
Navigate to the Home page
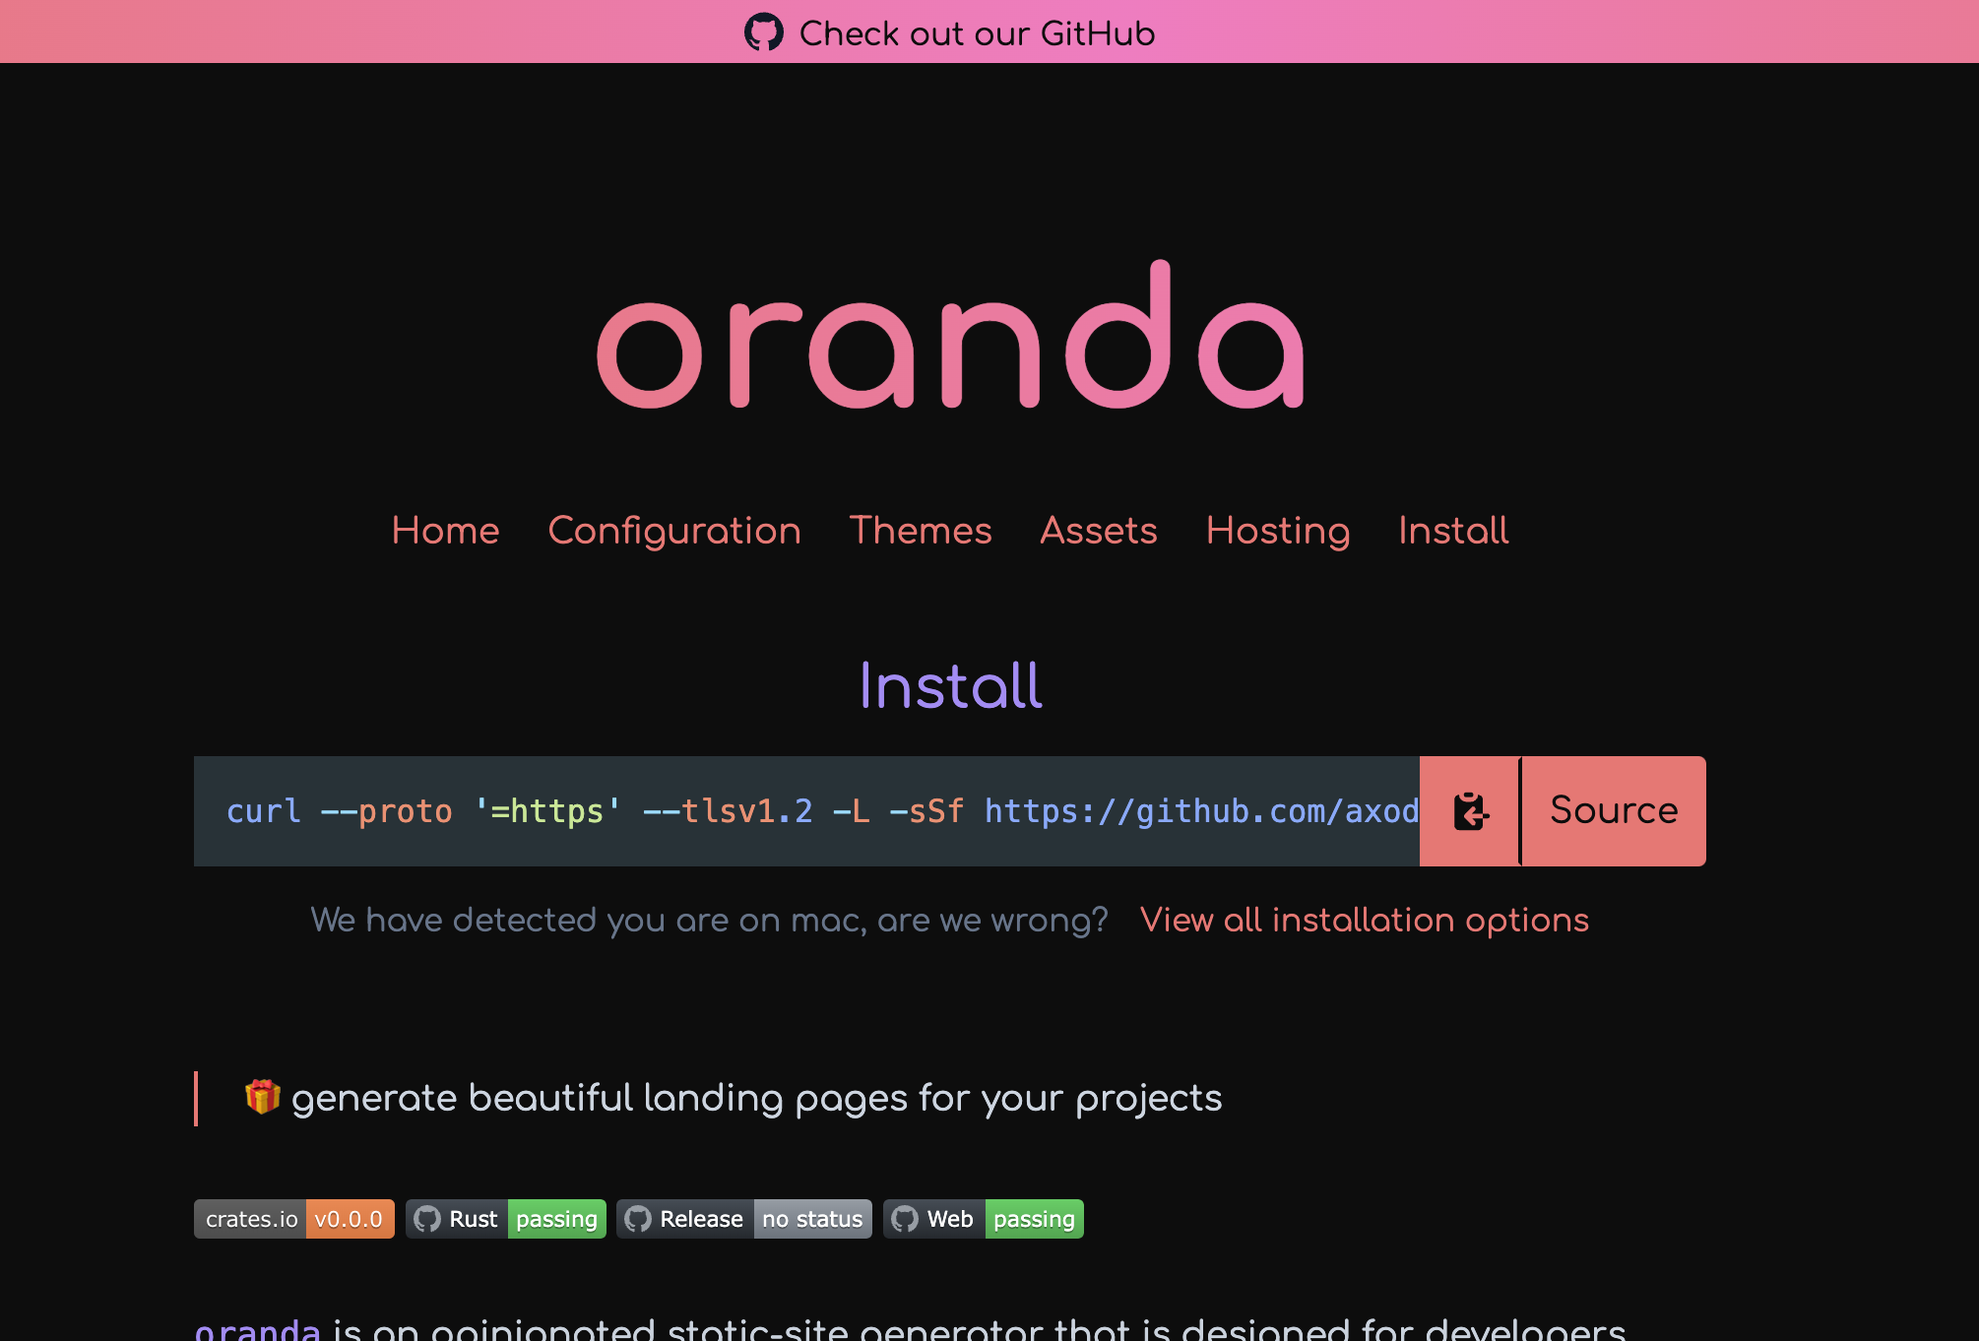click(x=445, y=531)
